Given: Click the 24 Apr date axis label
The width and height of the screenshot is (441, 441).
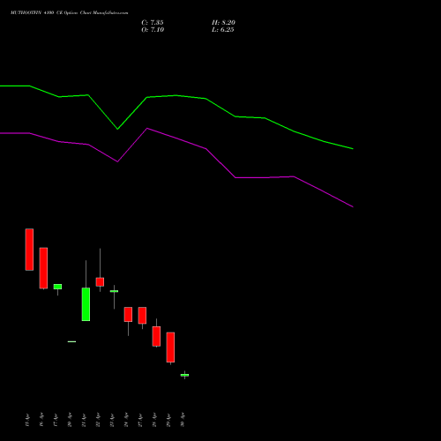Looking at the screenshot, I should click(126, 420).
